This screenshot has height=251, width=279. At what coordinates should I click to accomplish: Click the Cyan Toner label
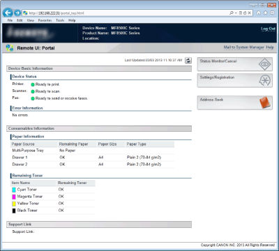pyautogui.click(x=27, y=190)
